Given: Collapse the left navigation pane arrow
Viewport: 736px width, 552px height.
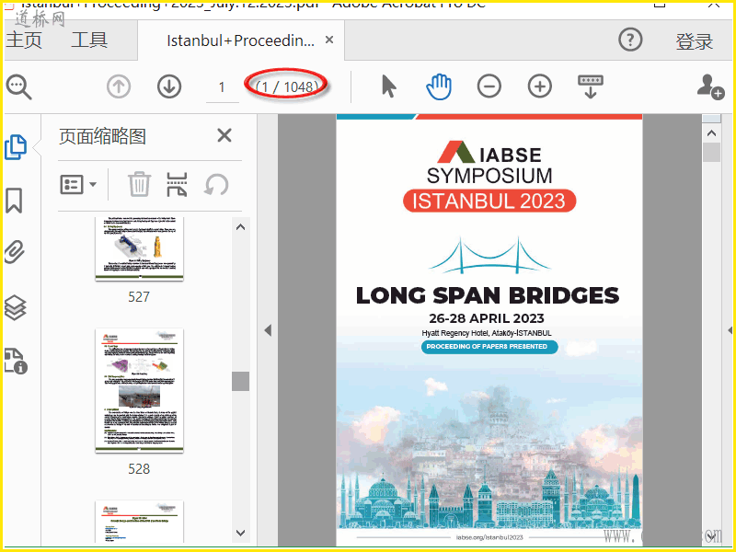Looking at the screenshot, I should (268, 330).
